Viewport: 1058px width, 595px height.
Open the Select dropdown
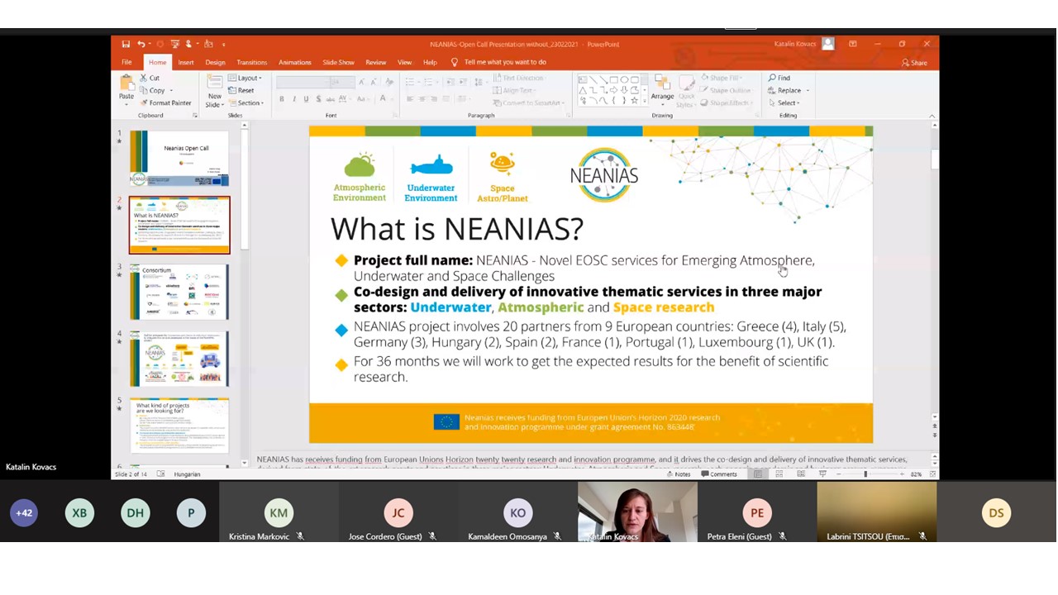pyautogui.click(x=784, y=103)
